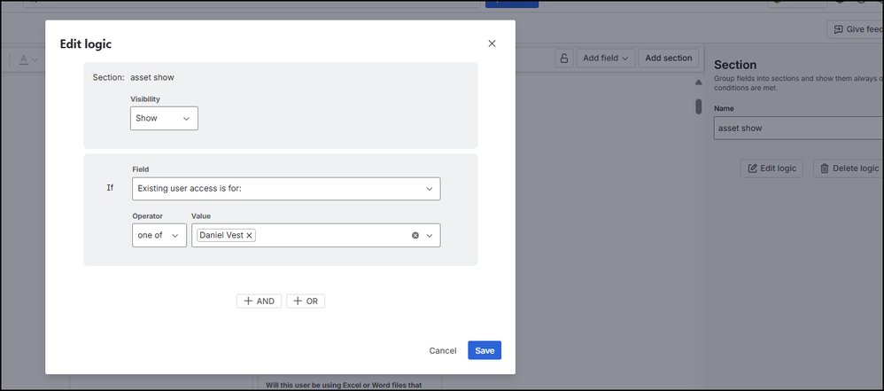Cancel the logic edit
This screenshot has height=391, width=884.
(443, 350)
